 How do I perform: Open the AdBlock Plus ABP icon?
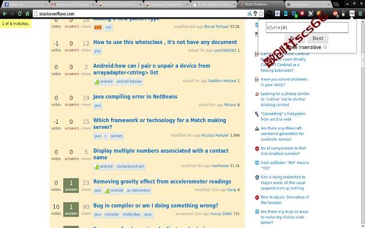[335, 14]
